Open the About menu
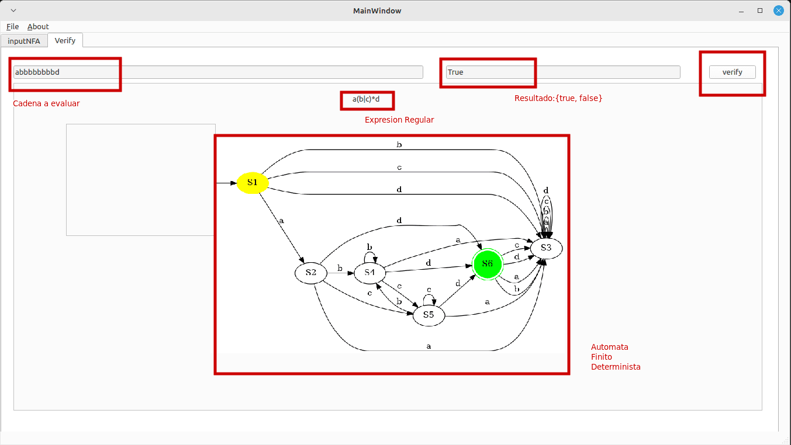The image size is (791, 445). [x=38, y=26]
